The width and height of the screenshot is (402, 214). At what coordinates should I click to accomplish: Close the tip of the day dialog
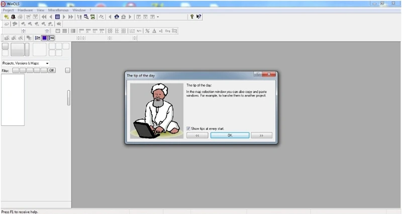click(x=269, y=74)
